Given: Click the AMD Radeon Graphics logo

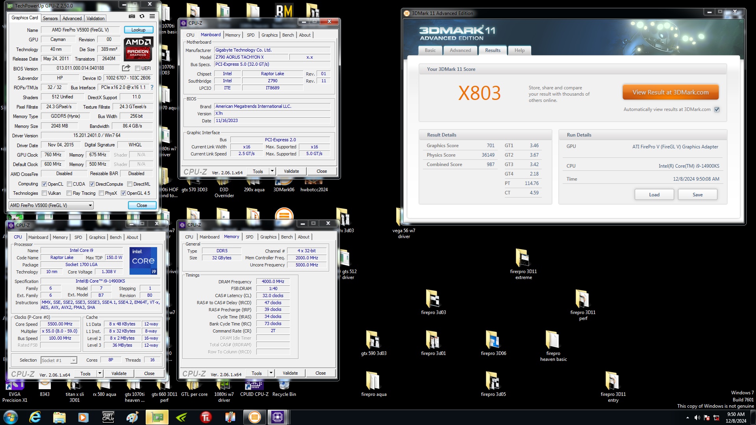Looking at the screenshot, I should coord(138,49).
